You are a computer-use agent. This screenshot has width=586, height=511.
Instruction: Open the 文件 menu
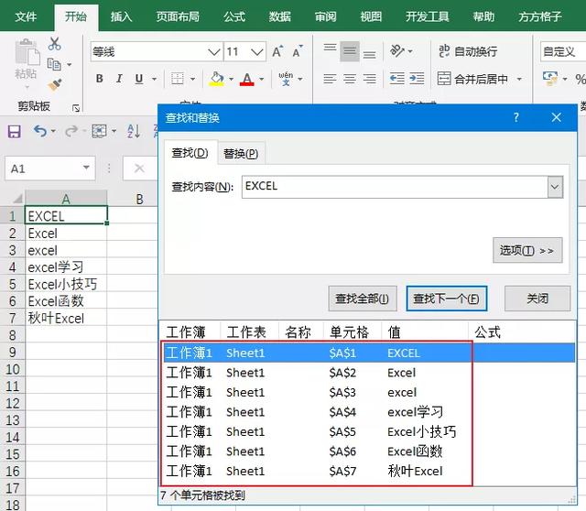tap(26, 16)
